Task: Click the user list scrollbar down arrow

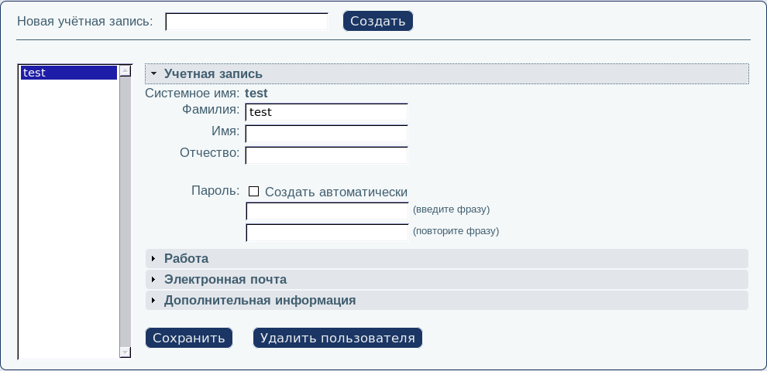Action: (126, 352)
